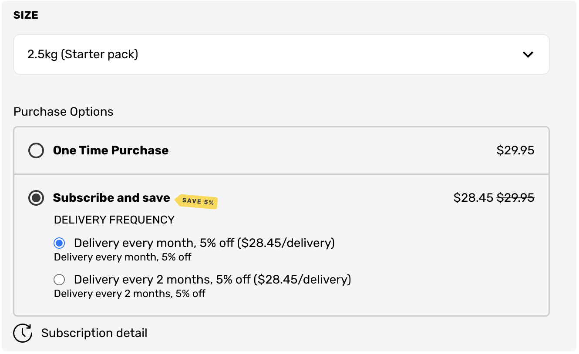
Task: Click the Delivery every month $28.45/delivery label
Action: tap(204, 243)
